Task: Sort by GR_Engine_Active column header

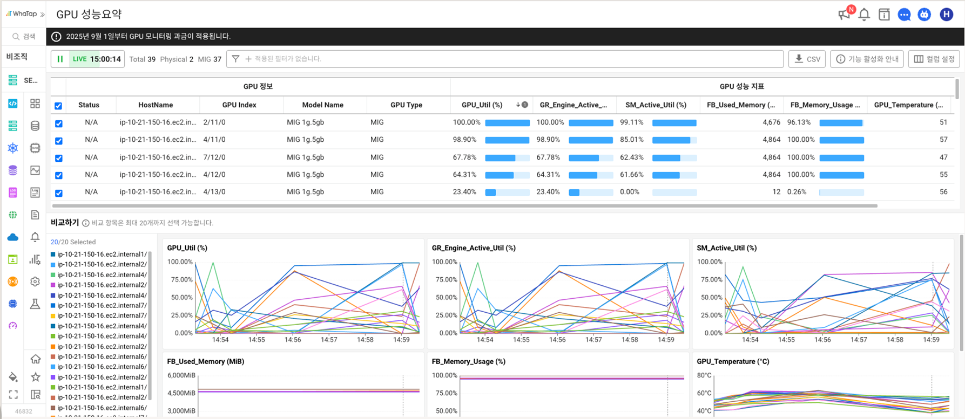Action: point(573,105)
